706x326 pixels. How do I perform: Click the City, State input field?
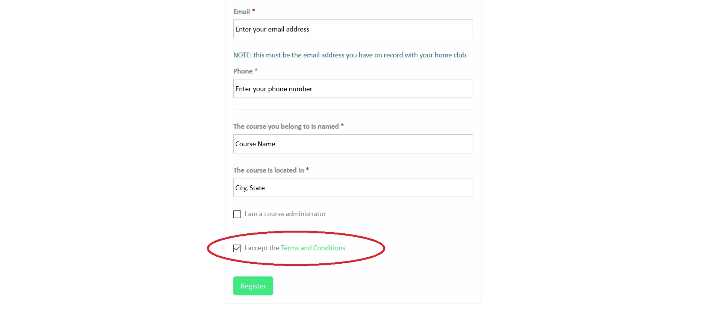[353, 188]
